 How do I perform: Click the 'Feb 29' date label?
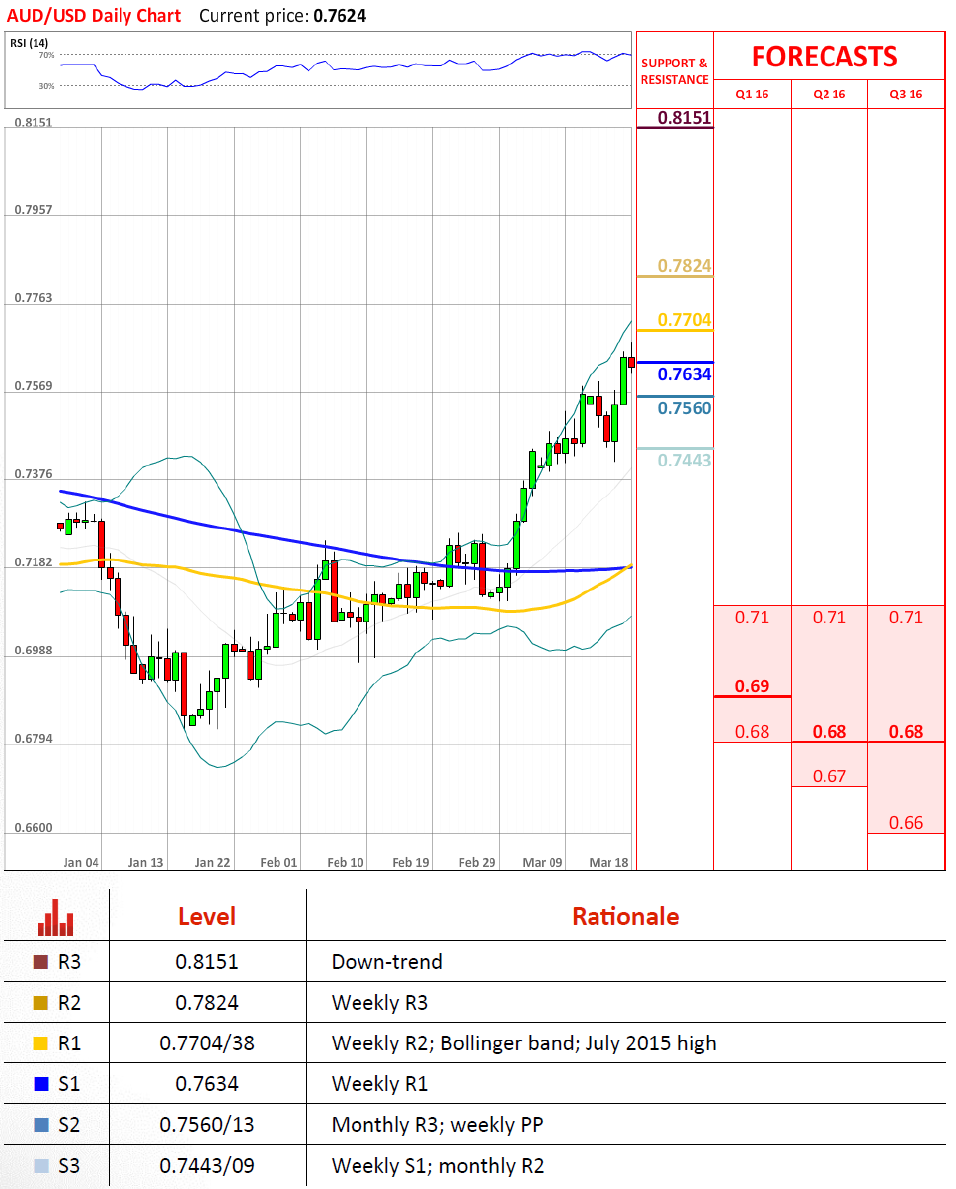pos(477,863)
